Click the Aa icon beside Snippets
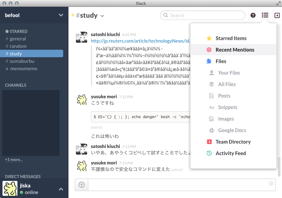282x198 pixels. point(212,108)
